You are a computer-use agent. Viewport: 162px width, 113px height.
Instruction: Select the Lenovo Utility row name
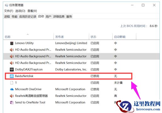[x=24, y=43]
